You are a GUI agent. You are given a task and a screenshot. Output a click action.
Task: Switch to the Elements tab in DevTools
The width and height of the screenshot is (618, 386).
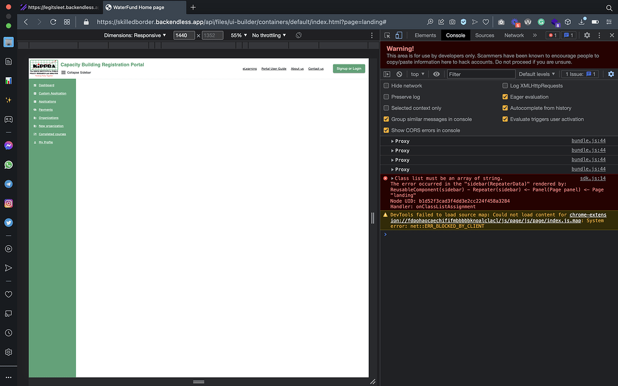tap(425, 35)
